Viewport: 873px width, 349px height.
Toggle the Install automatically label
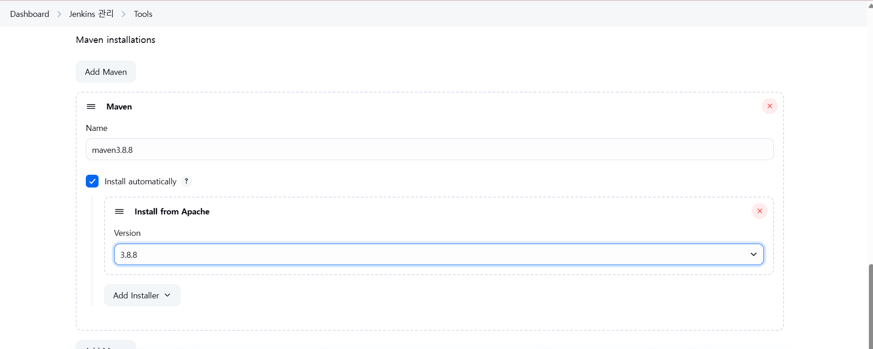pyautogui.click(x=141, y=182)
